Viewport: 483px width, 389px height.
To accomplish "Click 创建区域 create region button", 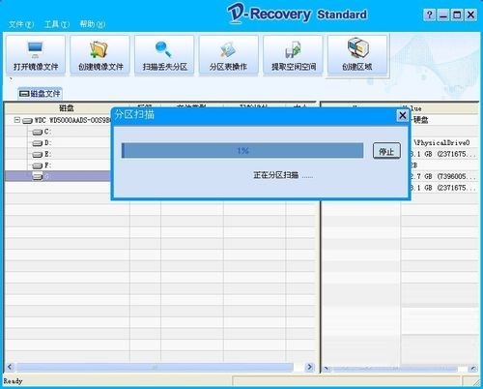I will pyautogui.click(x=357, y=55).
